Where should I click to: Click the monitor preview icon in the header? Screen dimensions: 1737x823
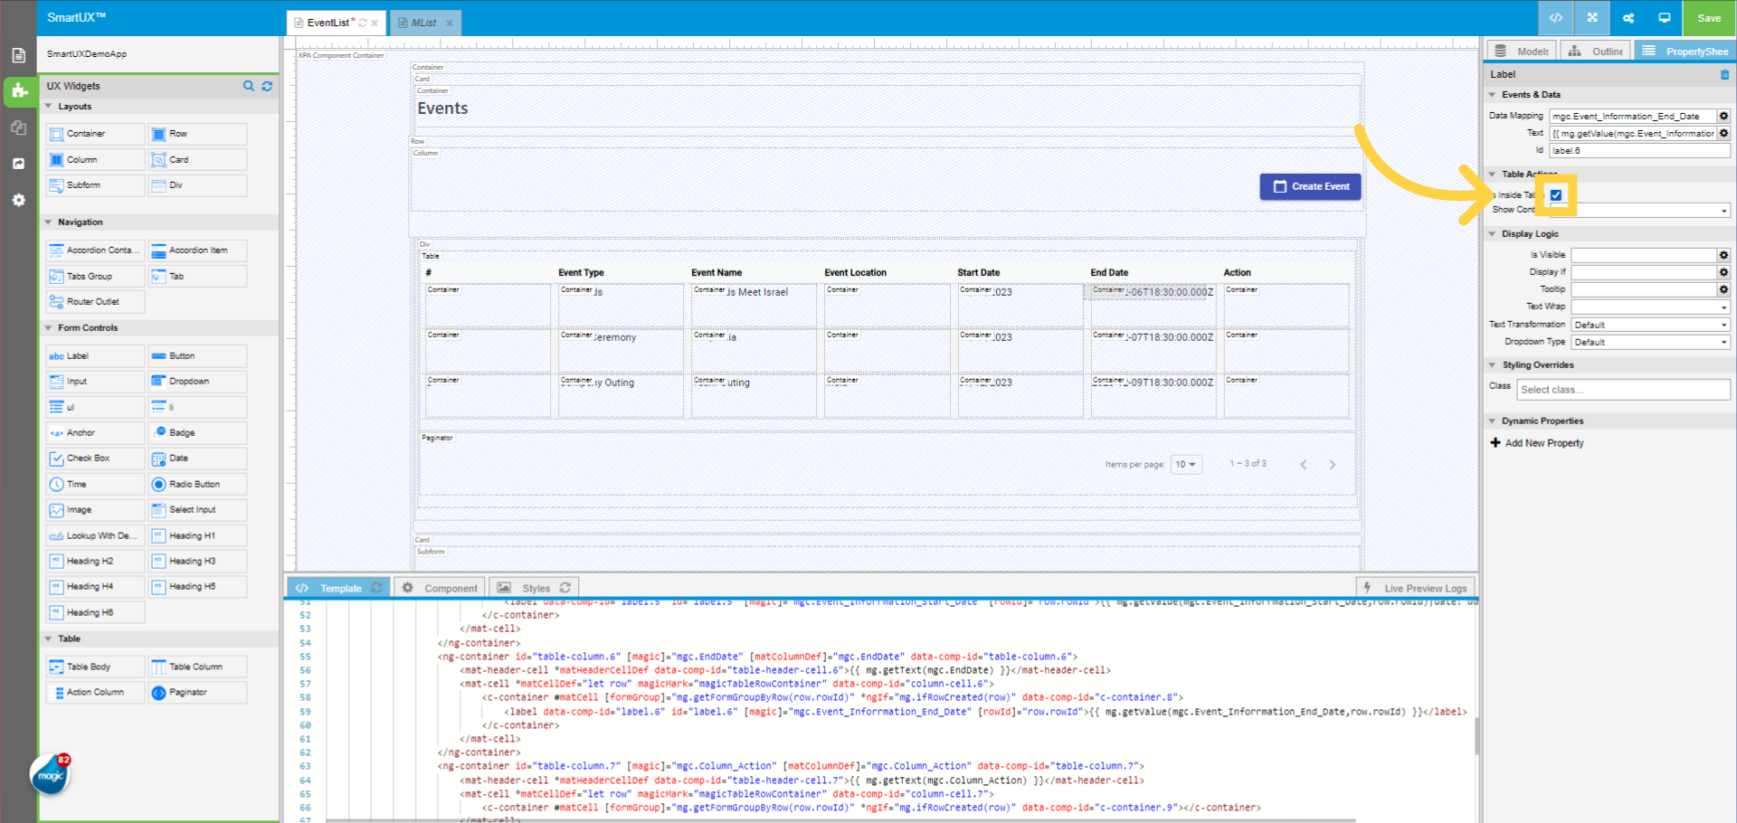coord(1665,18)
